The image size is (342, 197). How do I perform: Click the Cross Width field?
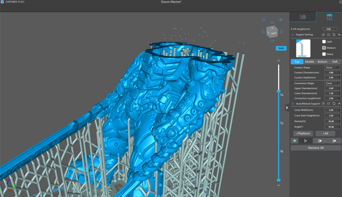(332, 110)
